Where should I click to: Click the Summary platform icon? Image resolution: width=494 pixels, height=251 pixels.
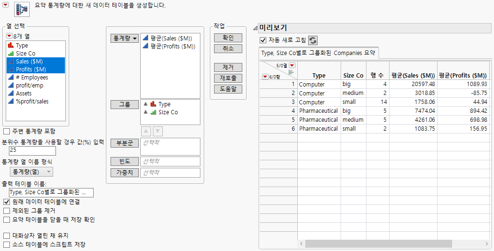(22, 9)
